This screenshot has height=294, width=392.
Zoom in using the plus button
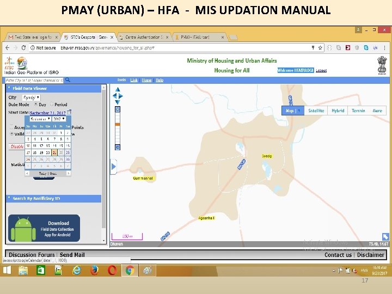118,109
